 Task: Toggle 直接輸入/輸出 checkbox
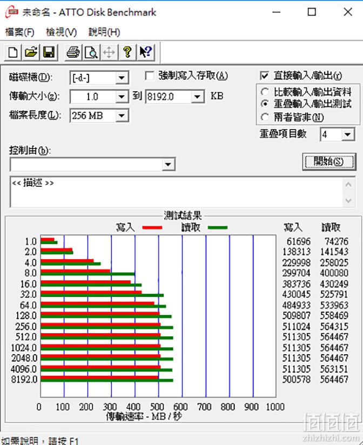click(x=264, y=76)
